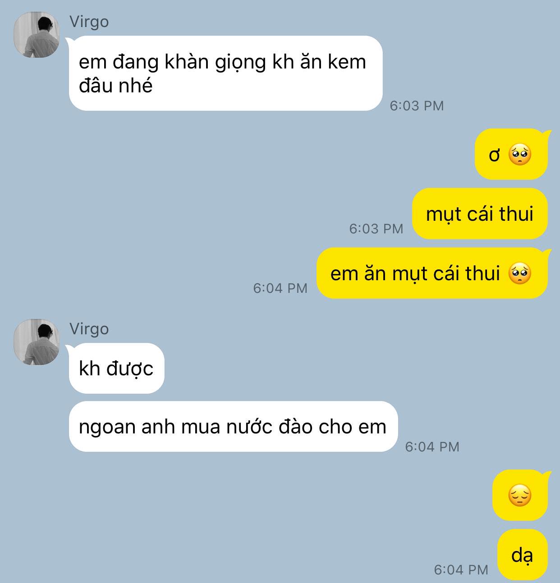Open Virgo's lower profile avatar
Viewport: 560px width, 583px height.
[x=37, y=342]
